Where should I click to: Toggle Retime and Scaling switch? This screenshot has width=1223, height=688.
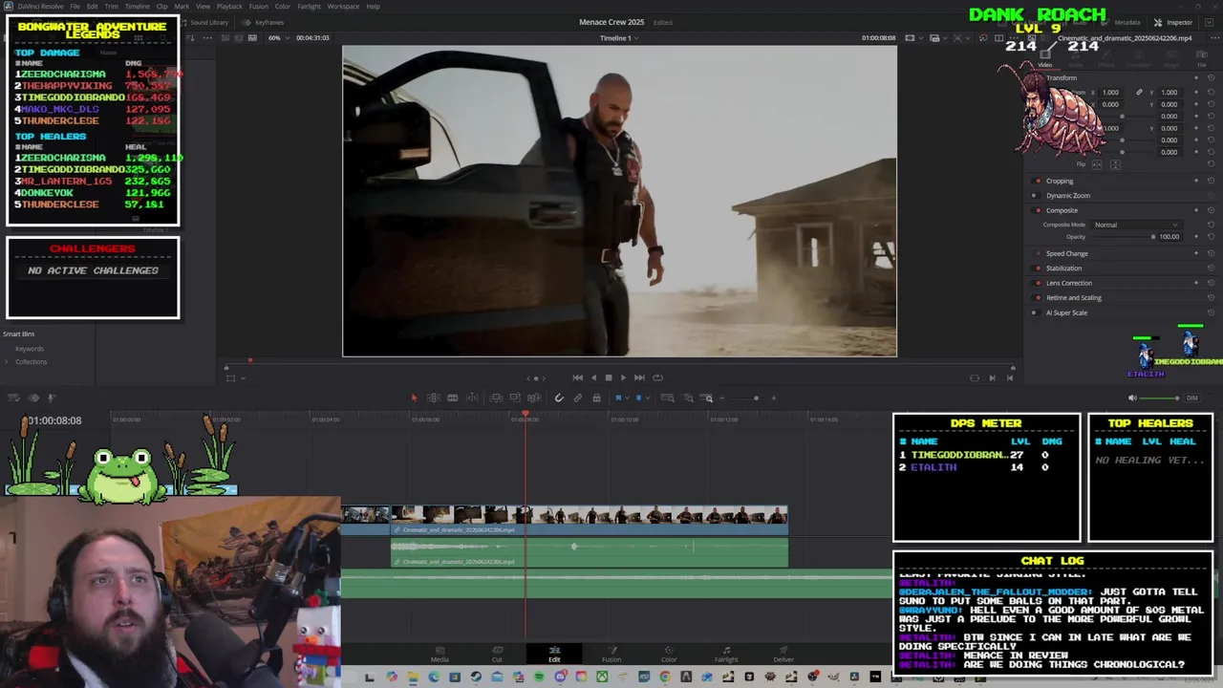(x=1038, y=297)
